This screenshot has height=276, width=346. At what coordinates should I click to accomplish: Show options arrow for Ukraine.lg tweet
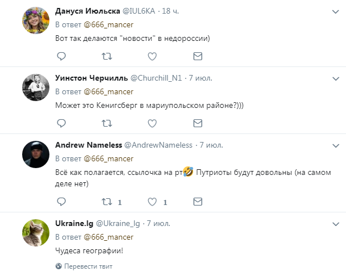coord(336,223)
